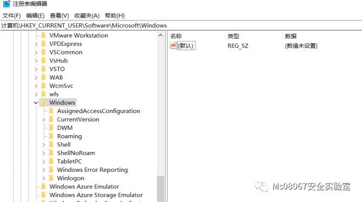Expand the TabletPC key
362x202 pixels.
(44, 162)
